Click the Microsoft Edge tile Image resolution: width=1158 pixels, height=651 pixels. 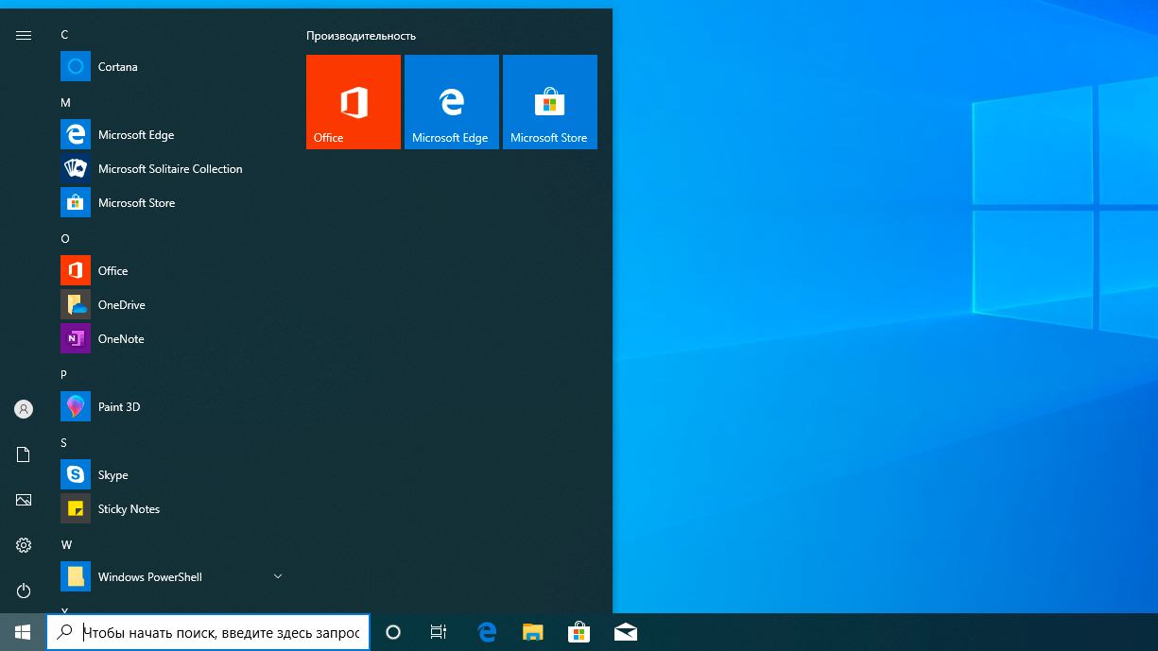452,102
